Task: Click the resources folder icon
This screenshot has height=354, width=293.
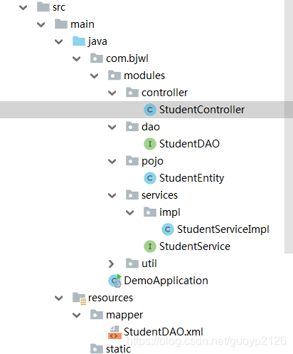Action: [79, 298]
